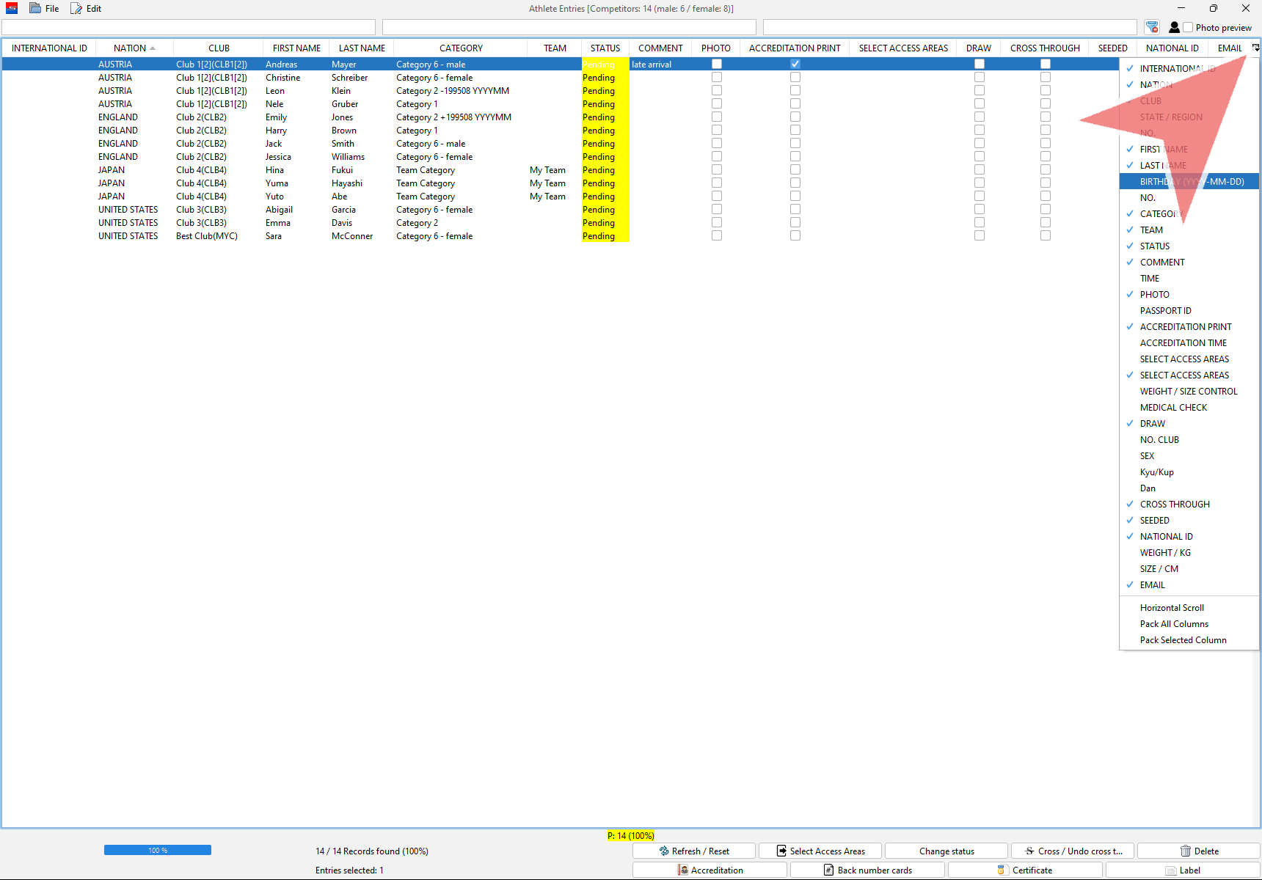This screenshot has width=1262, height=880.
Task: Open the File menu
Action: [x=44, y=8]
